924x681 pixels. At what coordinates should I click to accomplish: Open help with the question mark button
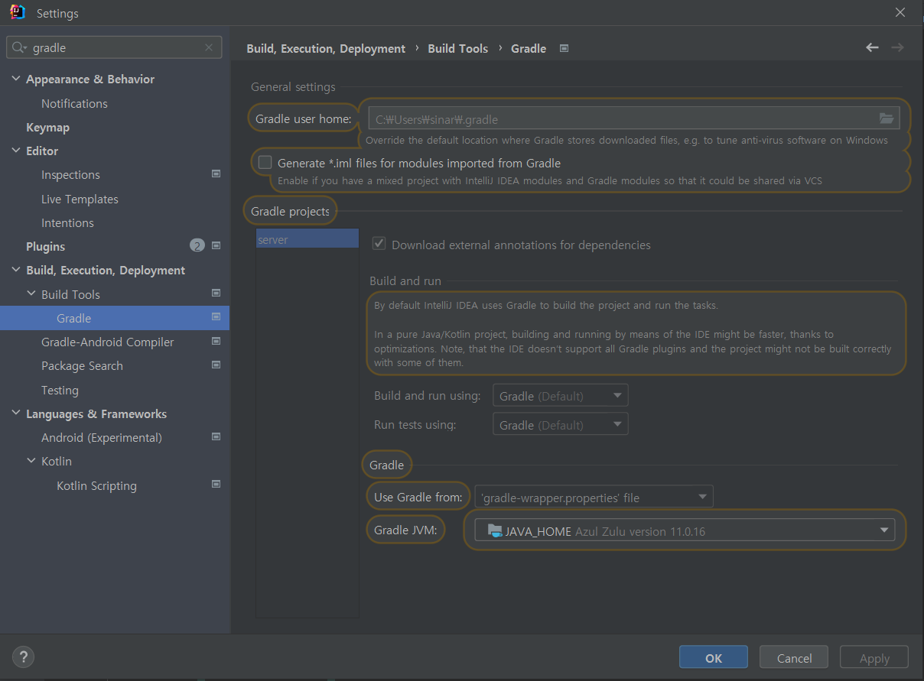tap(23, 657)
